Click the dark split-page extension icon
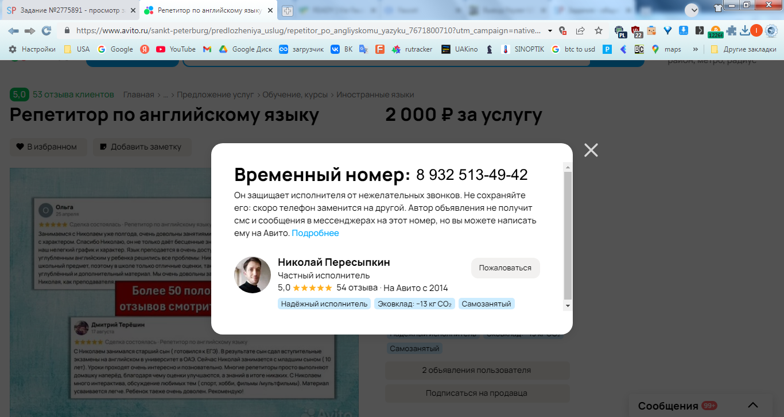Image resolution: width=784 pixels, height=417 pixels. [x=699, y=30]
